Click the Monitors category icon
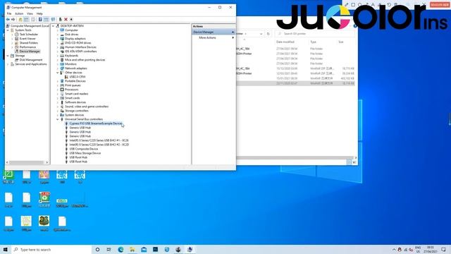Image resolution: width=451 pixels, height=254 pixels. [x=62, y=64]
